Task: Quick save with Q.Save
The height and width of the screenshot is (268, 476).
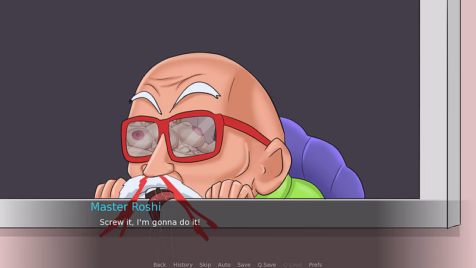Action: (267, 264)
